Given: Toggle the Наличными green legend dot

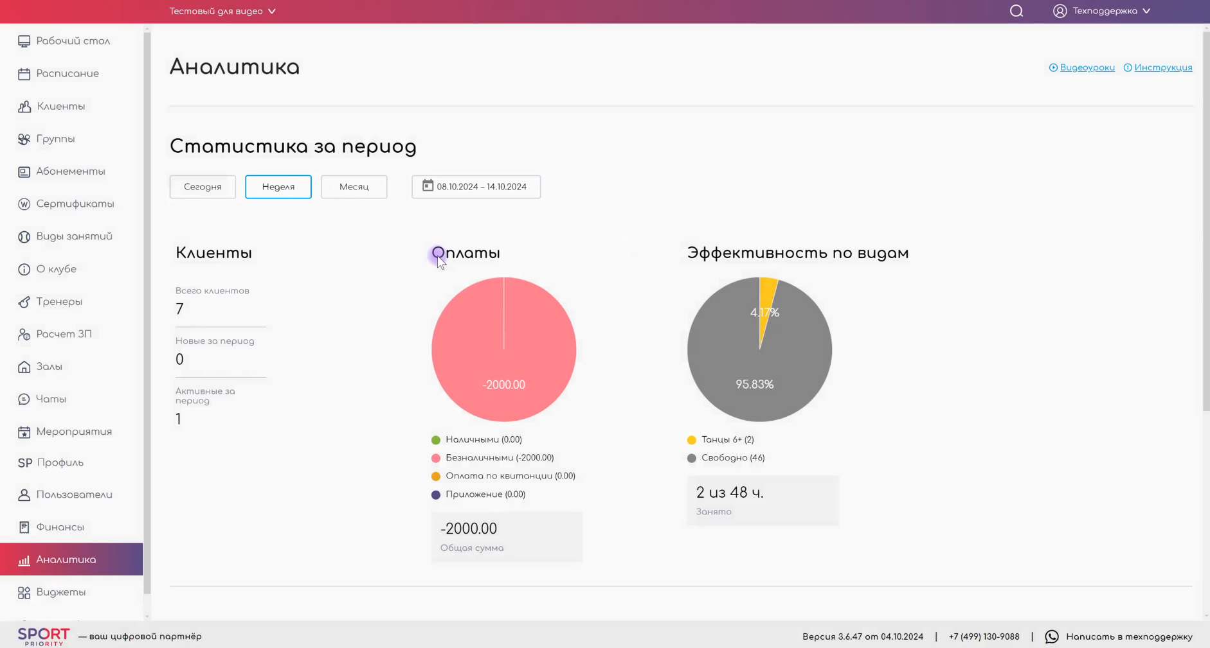Looking at the screenshot, I should [x=436, y=440].
